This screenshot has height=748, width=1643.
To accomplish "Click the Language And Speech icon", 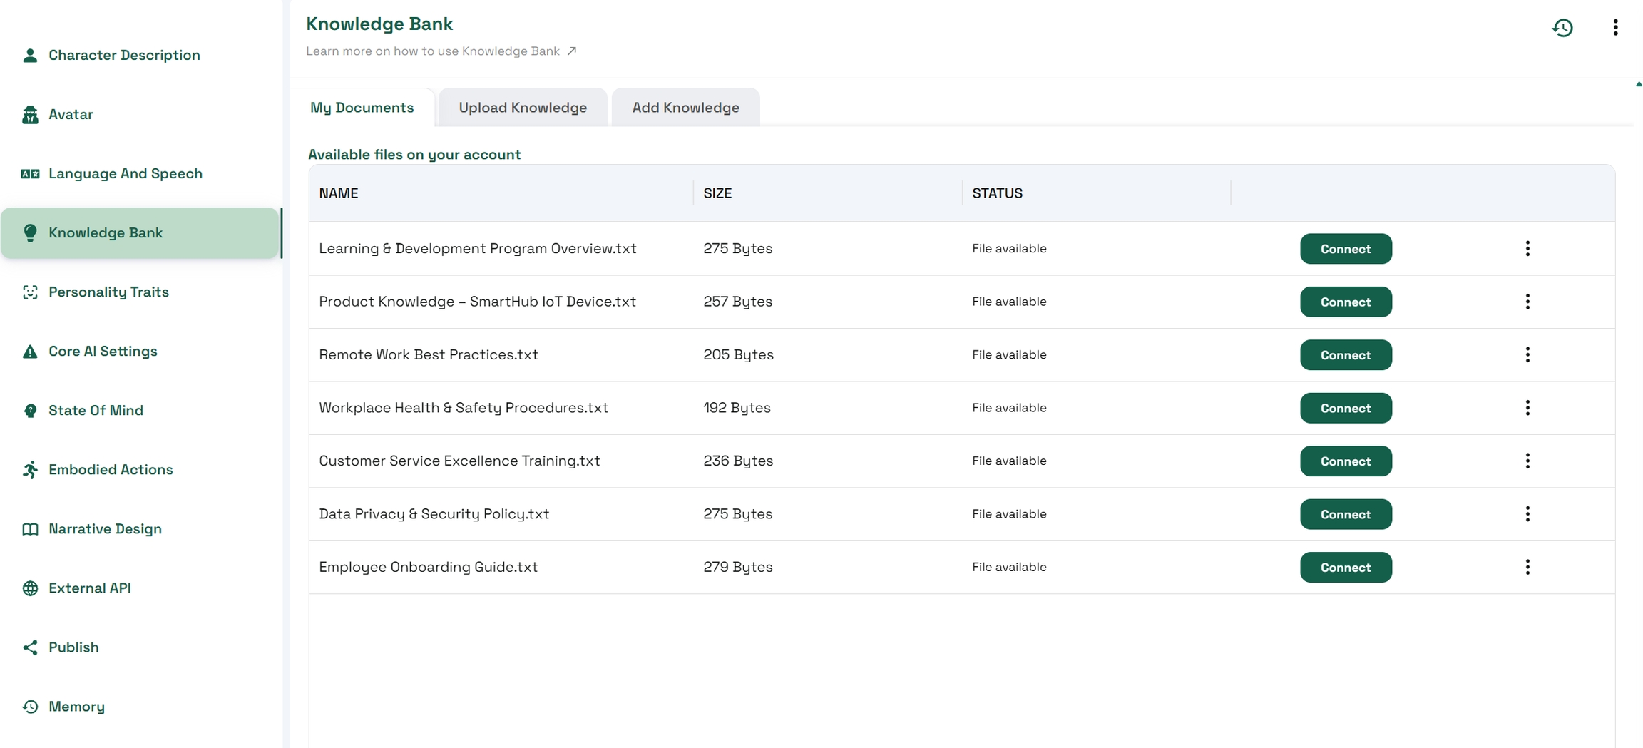I will (30, 174).
